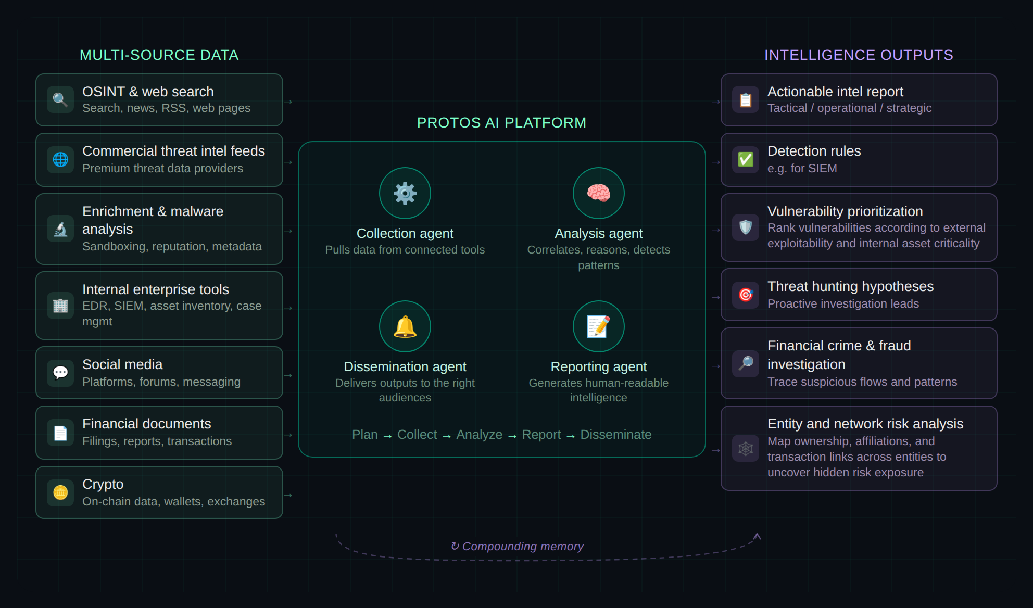Click the spider web icon for network risk
Image resolution: width=1033 pixels, height=608 pixels.
click(746, 448)
